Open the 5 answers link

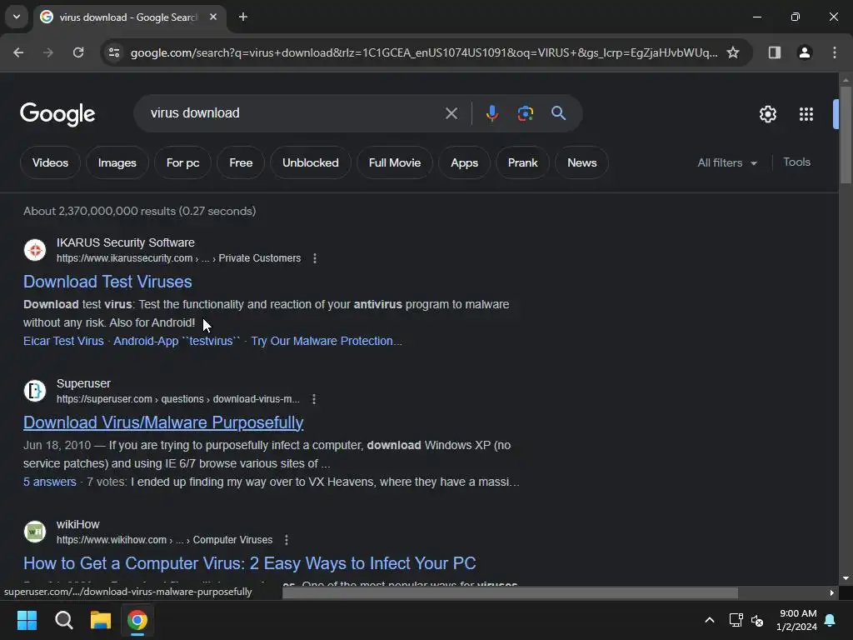coord(49,482)
